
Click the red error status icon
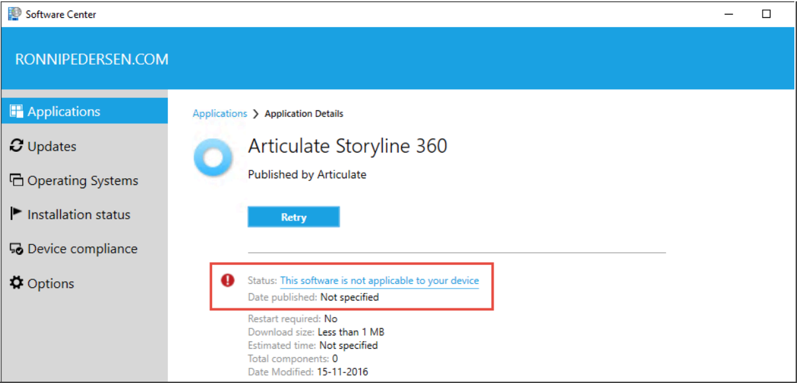point(228,281)
